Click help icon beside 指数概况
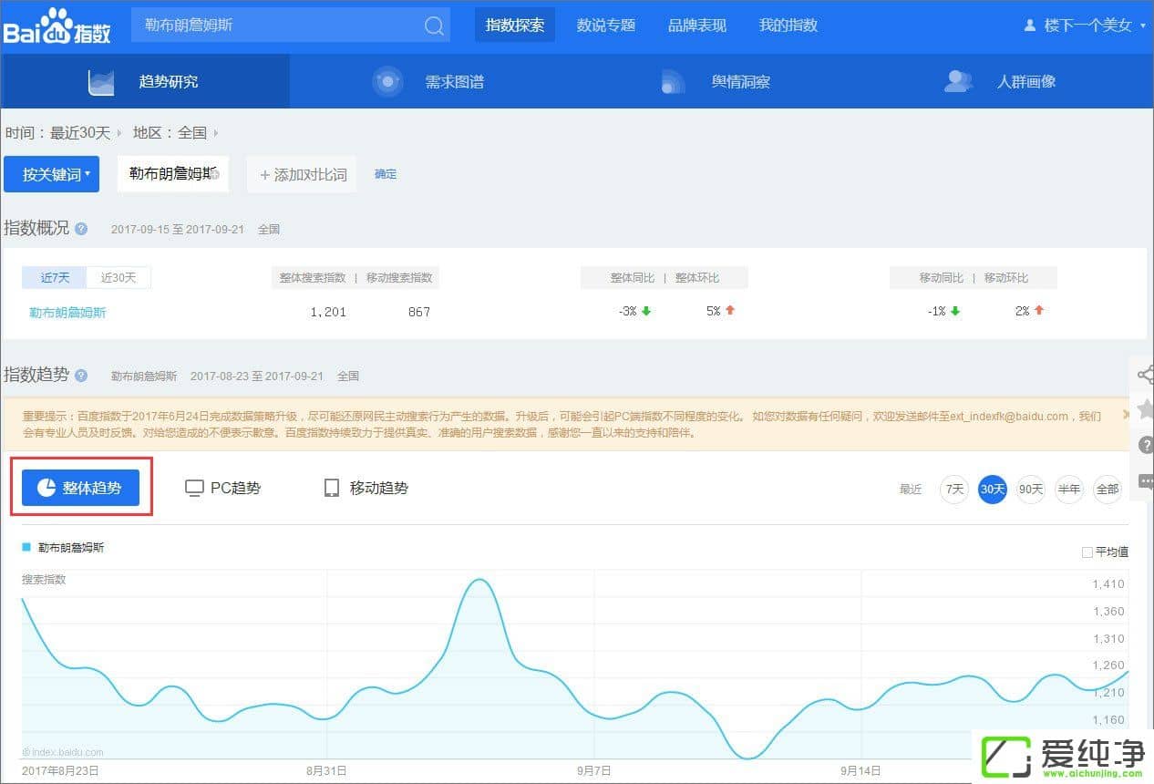Image resolution: width=1154 pixels, height=784 pixels. point(81,229)
